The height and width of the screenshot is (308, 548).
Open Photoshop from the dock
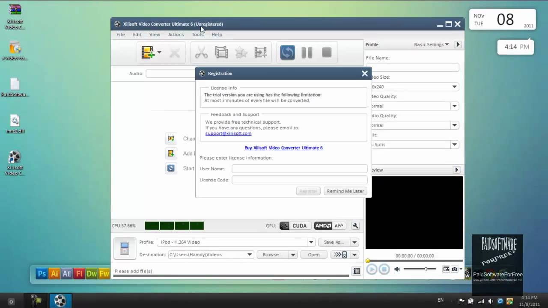[42, 274]
